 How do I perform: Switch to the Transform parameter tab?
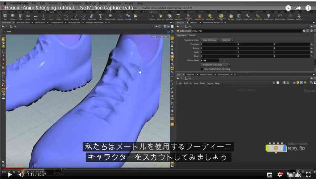pyautogui.click(x=181, y=35)
